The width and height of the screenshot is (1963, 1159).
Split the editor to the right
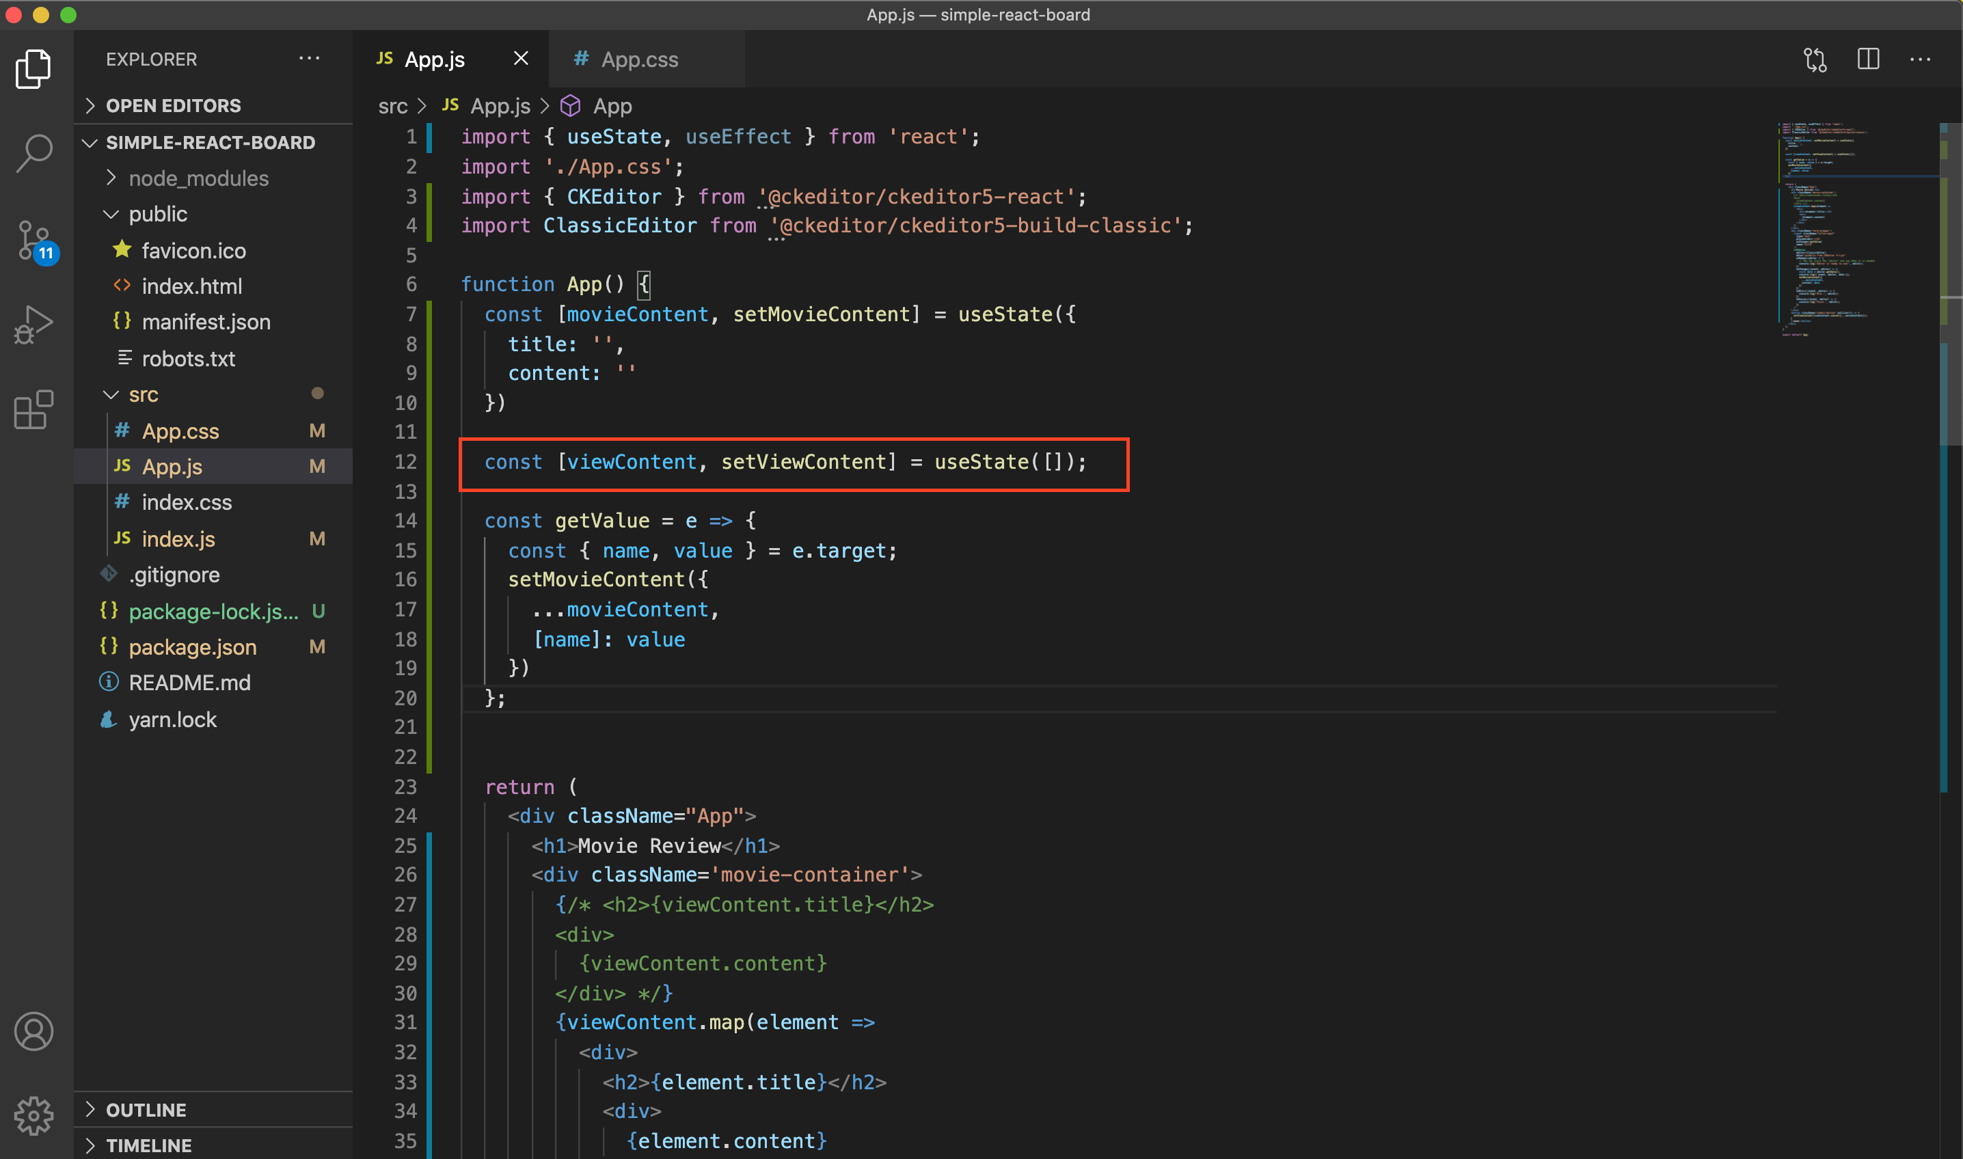tap(1868, 59)
